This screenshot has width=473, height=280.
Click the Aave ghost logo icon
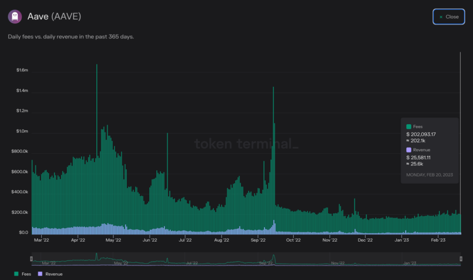[x=15, y=17]
